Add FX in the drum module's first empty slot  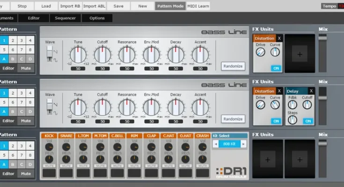click(268, 159)
